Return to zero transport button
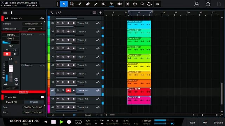 (45, 122)
